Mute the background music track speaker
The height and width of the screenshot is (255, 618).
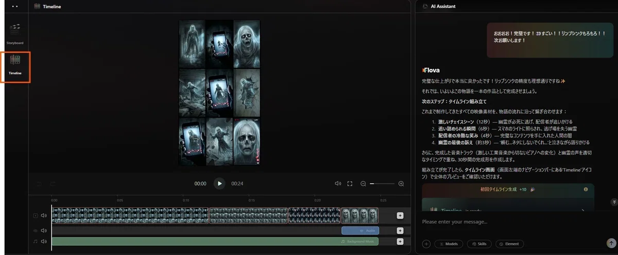coord(44,241)
